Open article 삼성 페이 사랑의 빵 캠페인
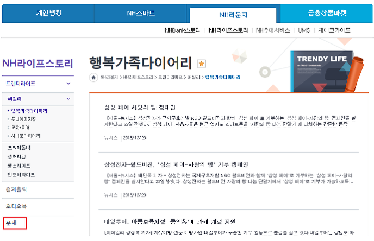This screenshot has height=241, width=374. (x=140, y=107)
